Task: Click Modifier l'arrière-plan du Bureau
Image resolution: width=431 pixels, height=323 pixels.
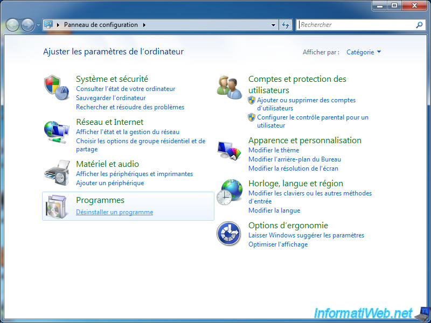Action: (295, 159)
